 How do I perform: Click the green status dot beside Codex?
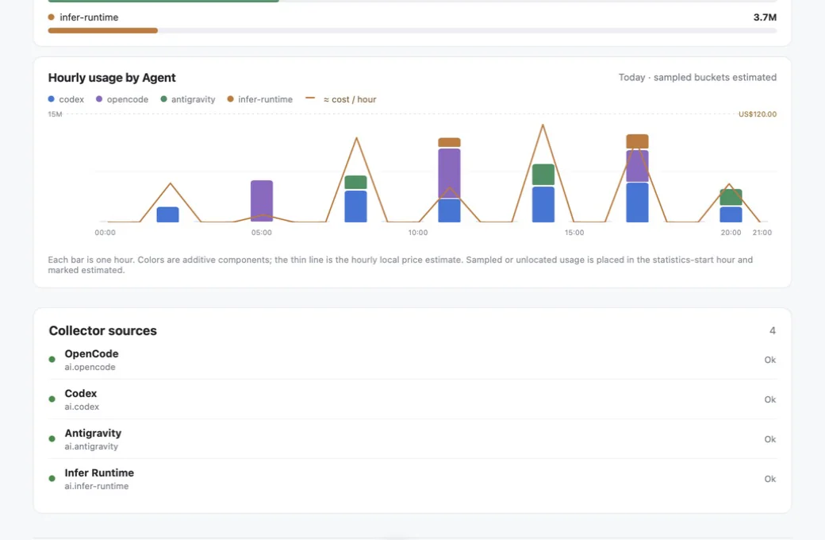[x=52, y=399]
